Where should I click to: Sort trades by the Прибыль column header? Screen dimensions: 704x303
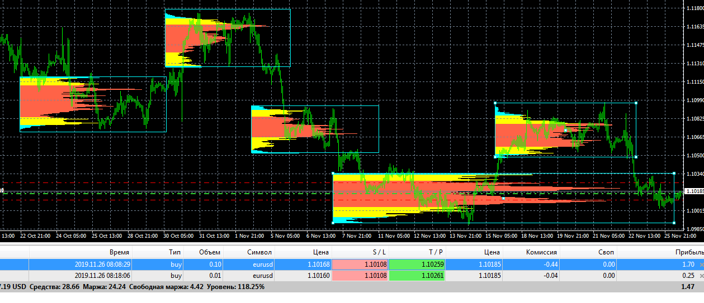click(x=692, y=252)
